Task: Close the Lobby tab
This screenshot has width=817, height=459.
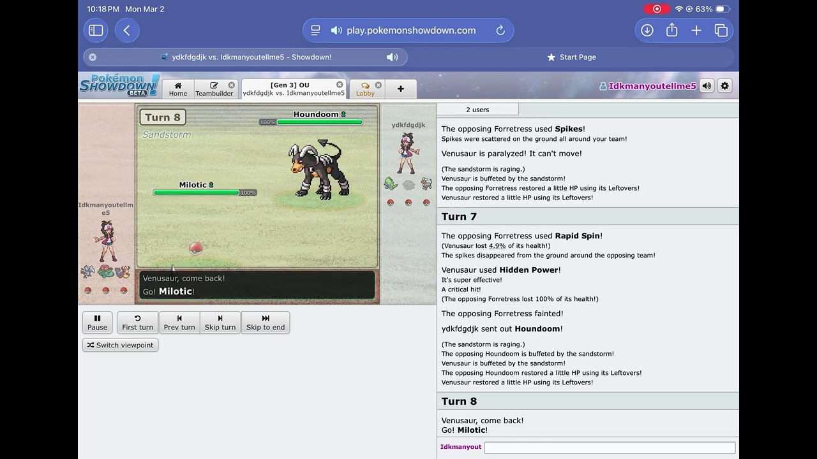Action: pyautogui.click(x=378, y=85)
